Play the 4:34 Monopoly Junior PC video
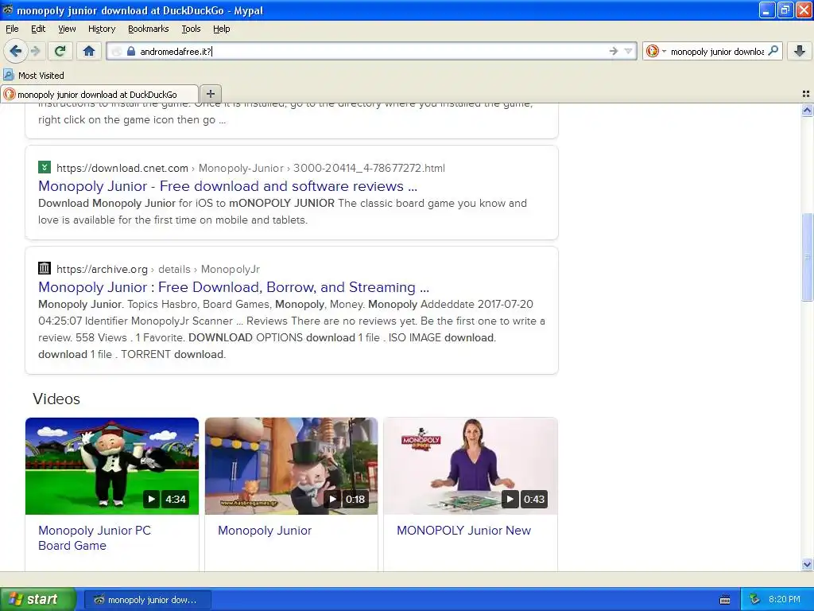814x611 pixels. coord(111,466)
